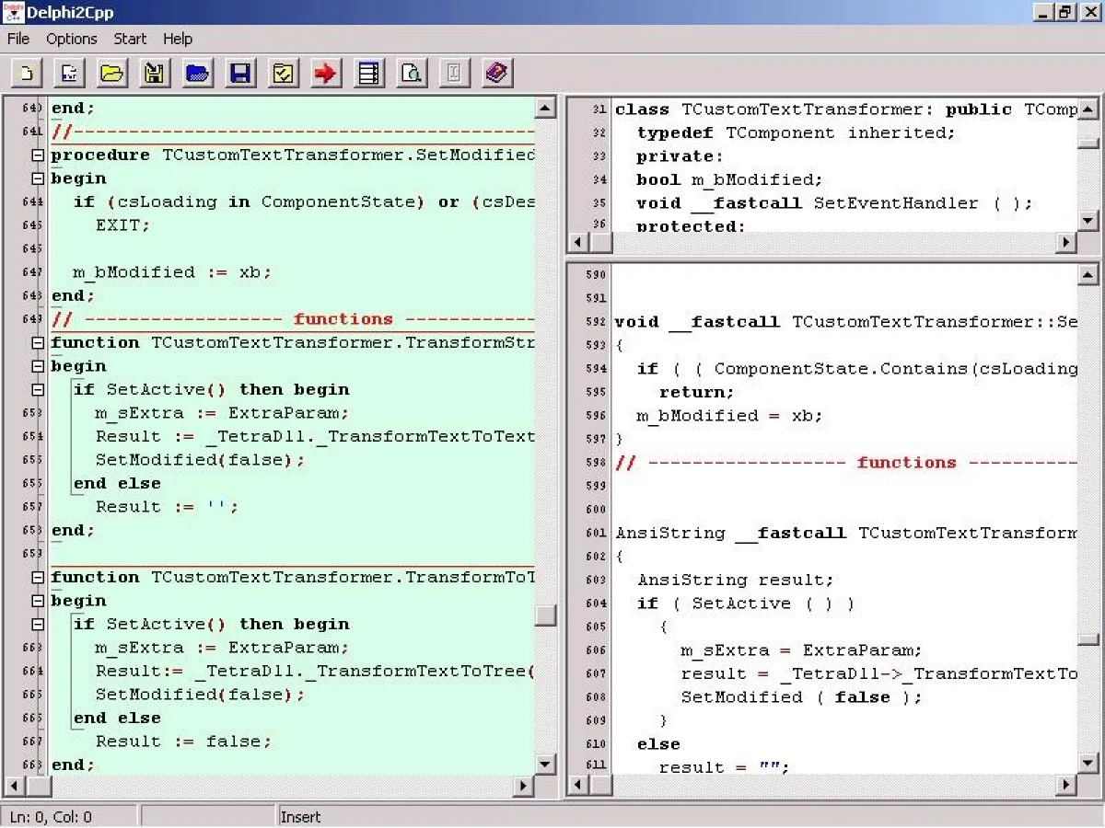Image resolution: width=1105 pixels, height=828 pixels.
Task: Open the translation options checklist icon
Action: coord(283,73)
